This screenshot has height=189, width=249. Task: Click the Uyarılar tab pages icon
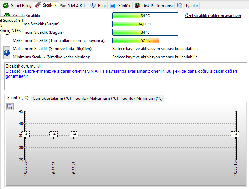pyautogui.click(x=180, y=5)
